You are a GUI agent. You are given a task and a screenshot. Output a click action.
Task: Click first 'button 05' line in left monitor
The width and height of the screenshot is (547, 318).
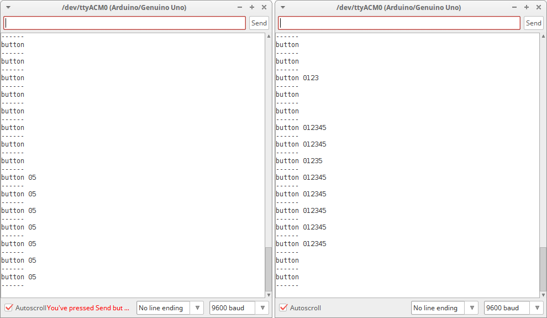[x=19, y=178]
